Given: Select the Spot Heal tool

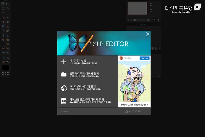Looking at the screenshot, I should [x=8, y=48].
